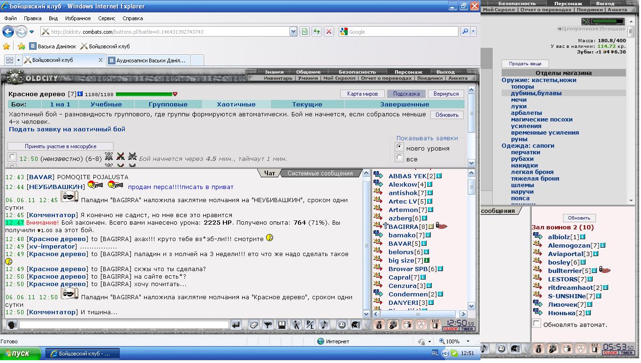
Task: Click Подать заявку на хаотичный бой link
Action: (x=67, y=129)
